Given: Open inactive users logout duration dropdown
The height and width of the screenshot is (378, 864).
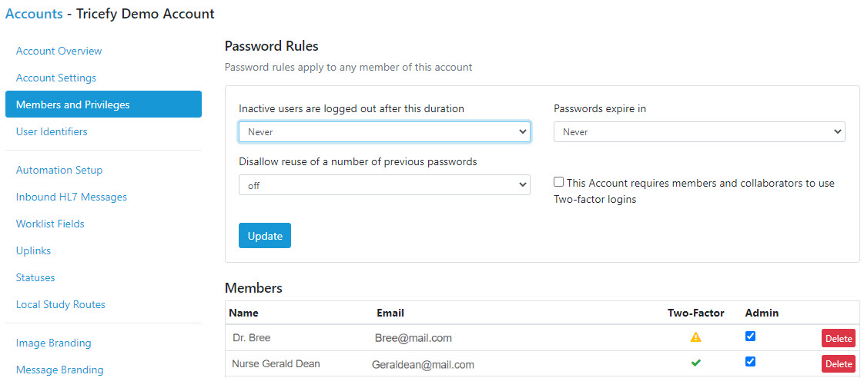Looking at the screenshot, I should pyautogui.click(x=384, y=132).
